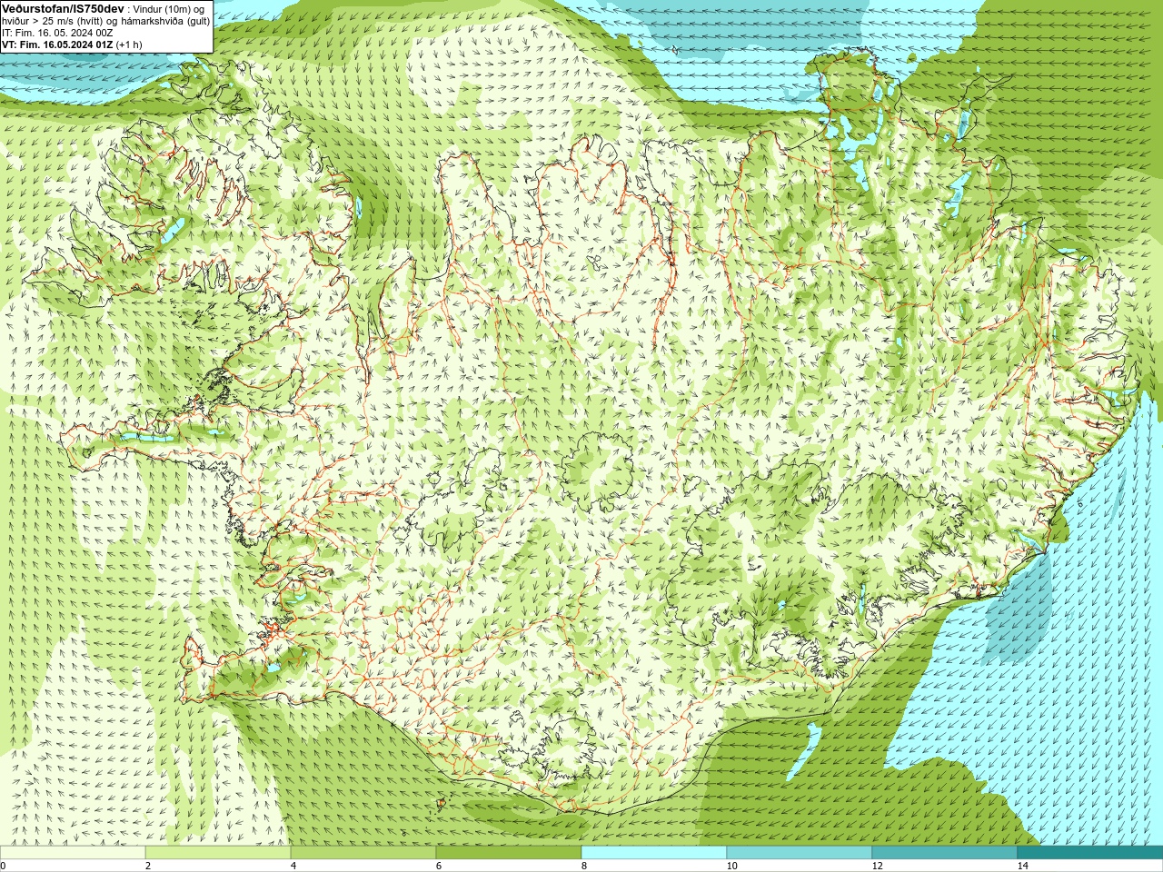The image size is (1163, 872).
Task: Click the legend value '10'
Action: click(x=731, y=866)
